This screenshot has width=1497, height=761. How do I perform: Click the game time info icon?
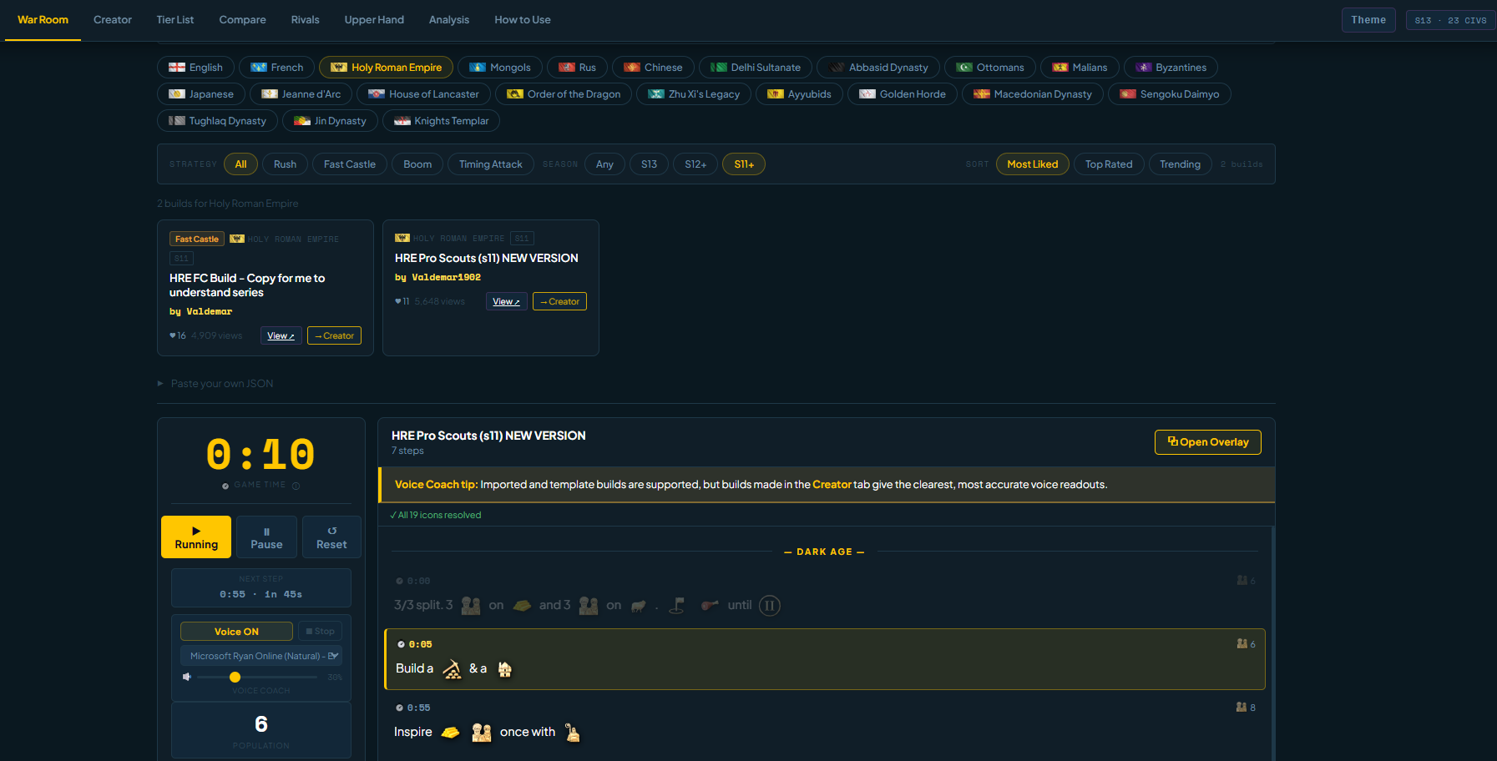tap(296, 486)
